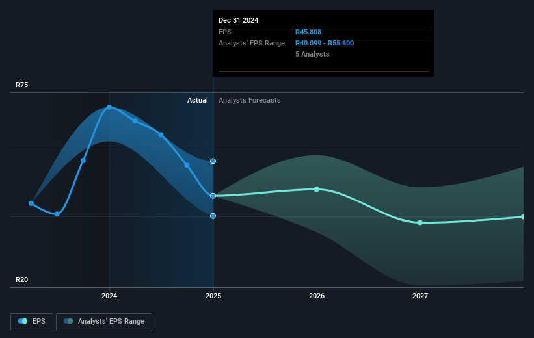Select the lowest EPS point in mid-2023
The image size is (534, 338).
point(57,214)
